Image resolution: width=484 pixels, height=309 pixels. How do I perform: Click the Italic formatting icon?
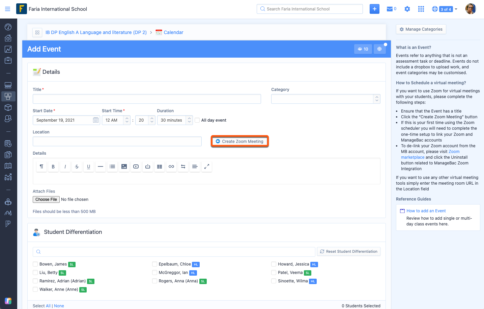[65, 166]
